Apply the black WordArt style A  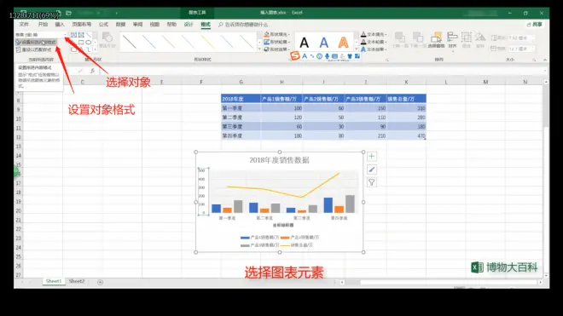pyautogui.click(x=305, y=43)
